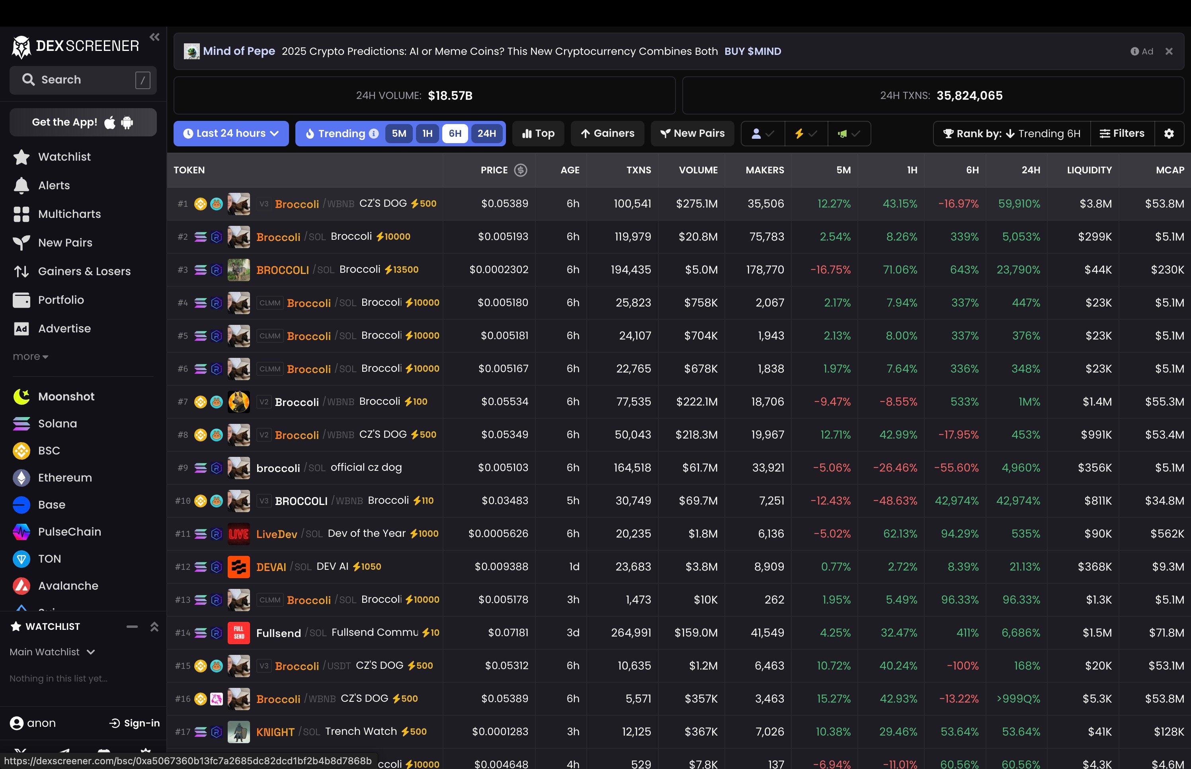
Task: Select the 24H trending interval
Action: click(486, 133)
